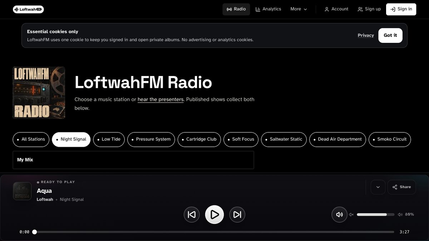Play the track Aqua
Image resolution: width=429 pixels, height=241 pixels.
coord(214,215)
